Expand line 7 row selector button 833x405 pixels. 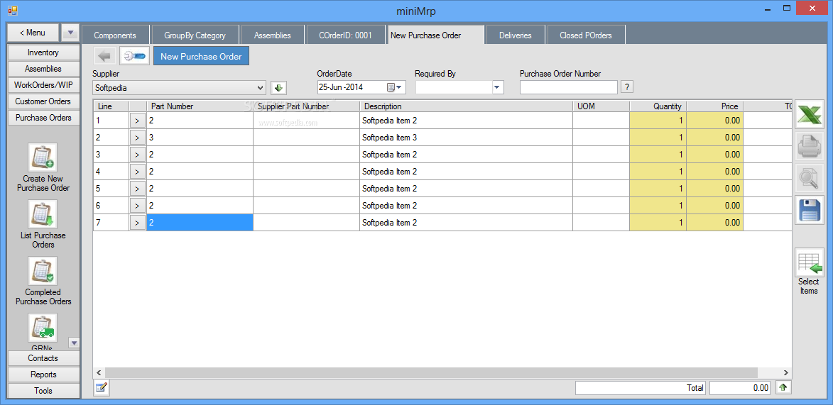tap(137, 223)
